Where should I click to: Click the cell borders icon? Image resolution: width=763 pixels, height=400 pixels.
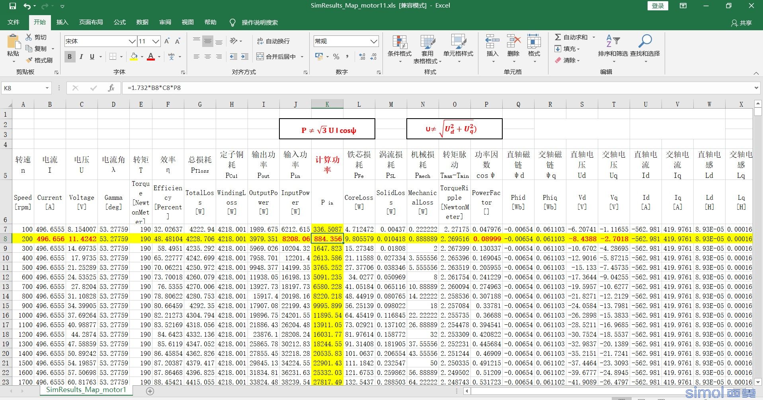(x=113, y=57)
